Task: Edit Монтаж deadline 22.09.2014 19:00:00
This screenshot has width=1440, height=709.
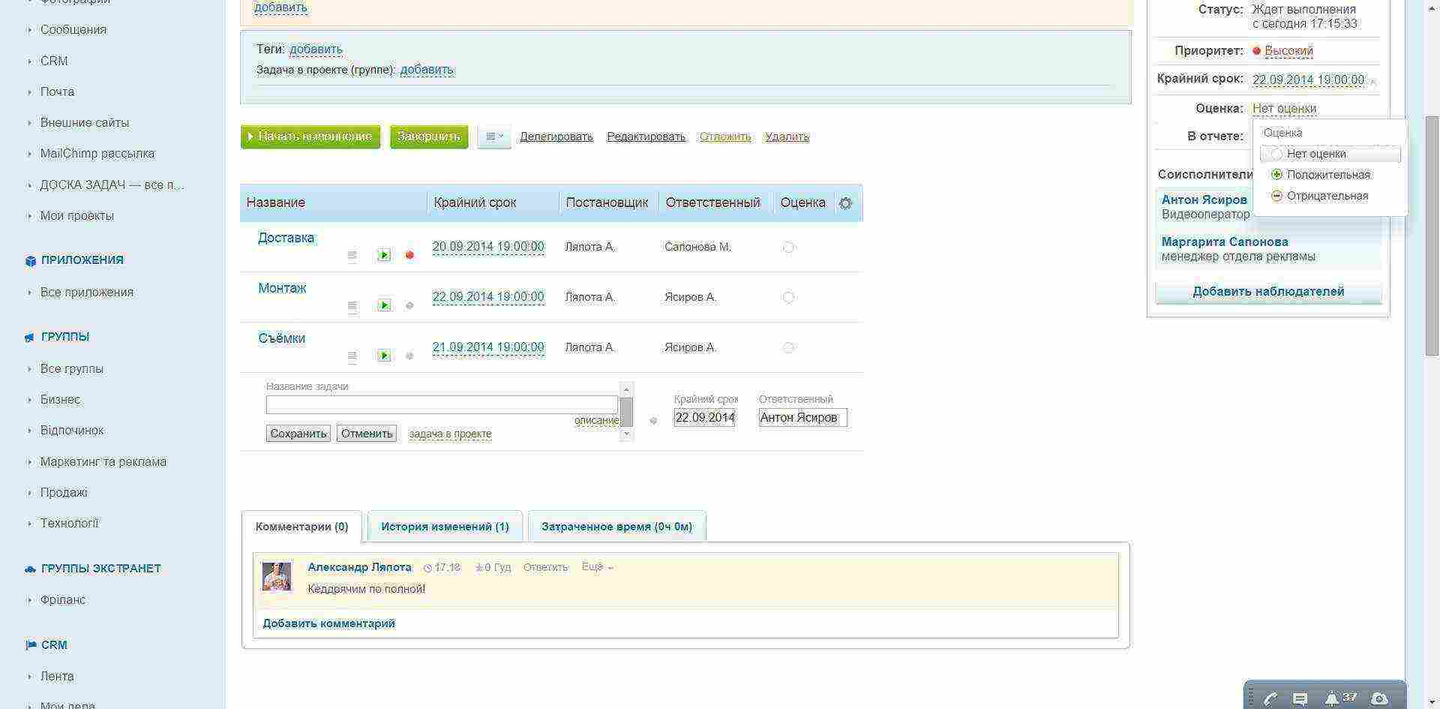Action: tap(488, 297)
